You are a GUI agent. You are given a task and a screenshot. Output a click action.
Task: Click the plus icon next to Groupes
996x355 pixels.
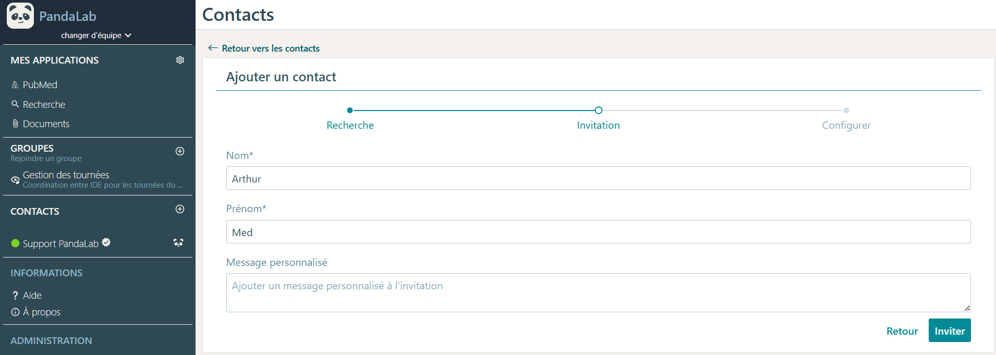(x=180, y=151)
